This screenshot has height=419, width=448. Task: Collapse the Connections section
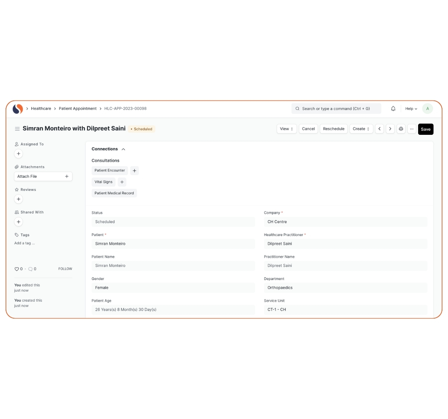(123, 149)
